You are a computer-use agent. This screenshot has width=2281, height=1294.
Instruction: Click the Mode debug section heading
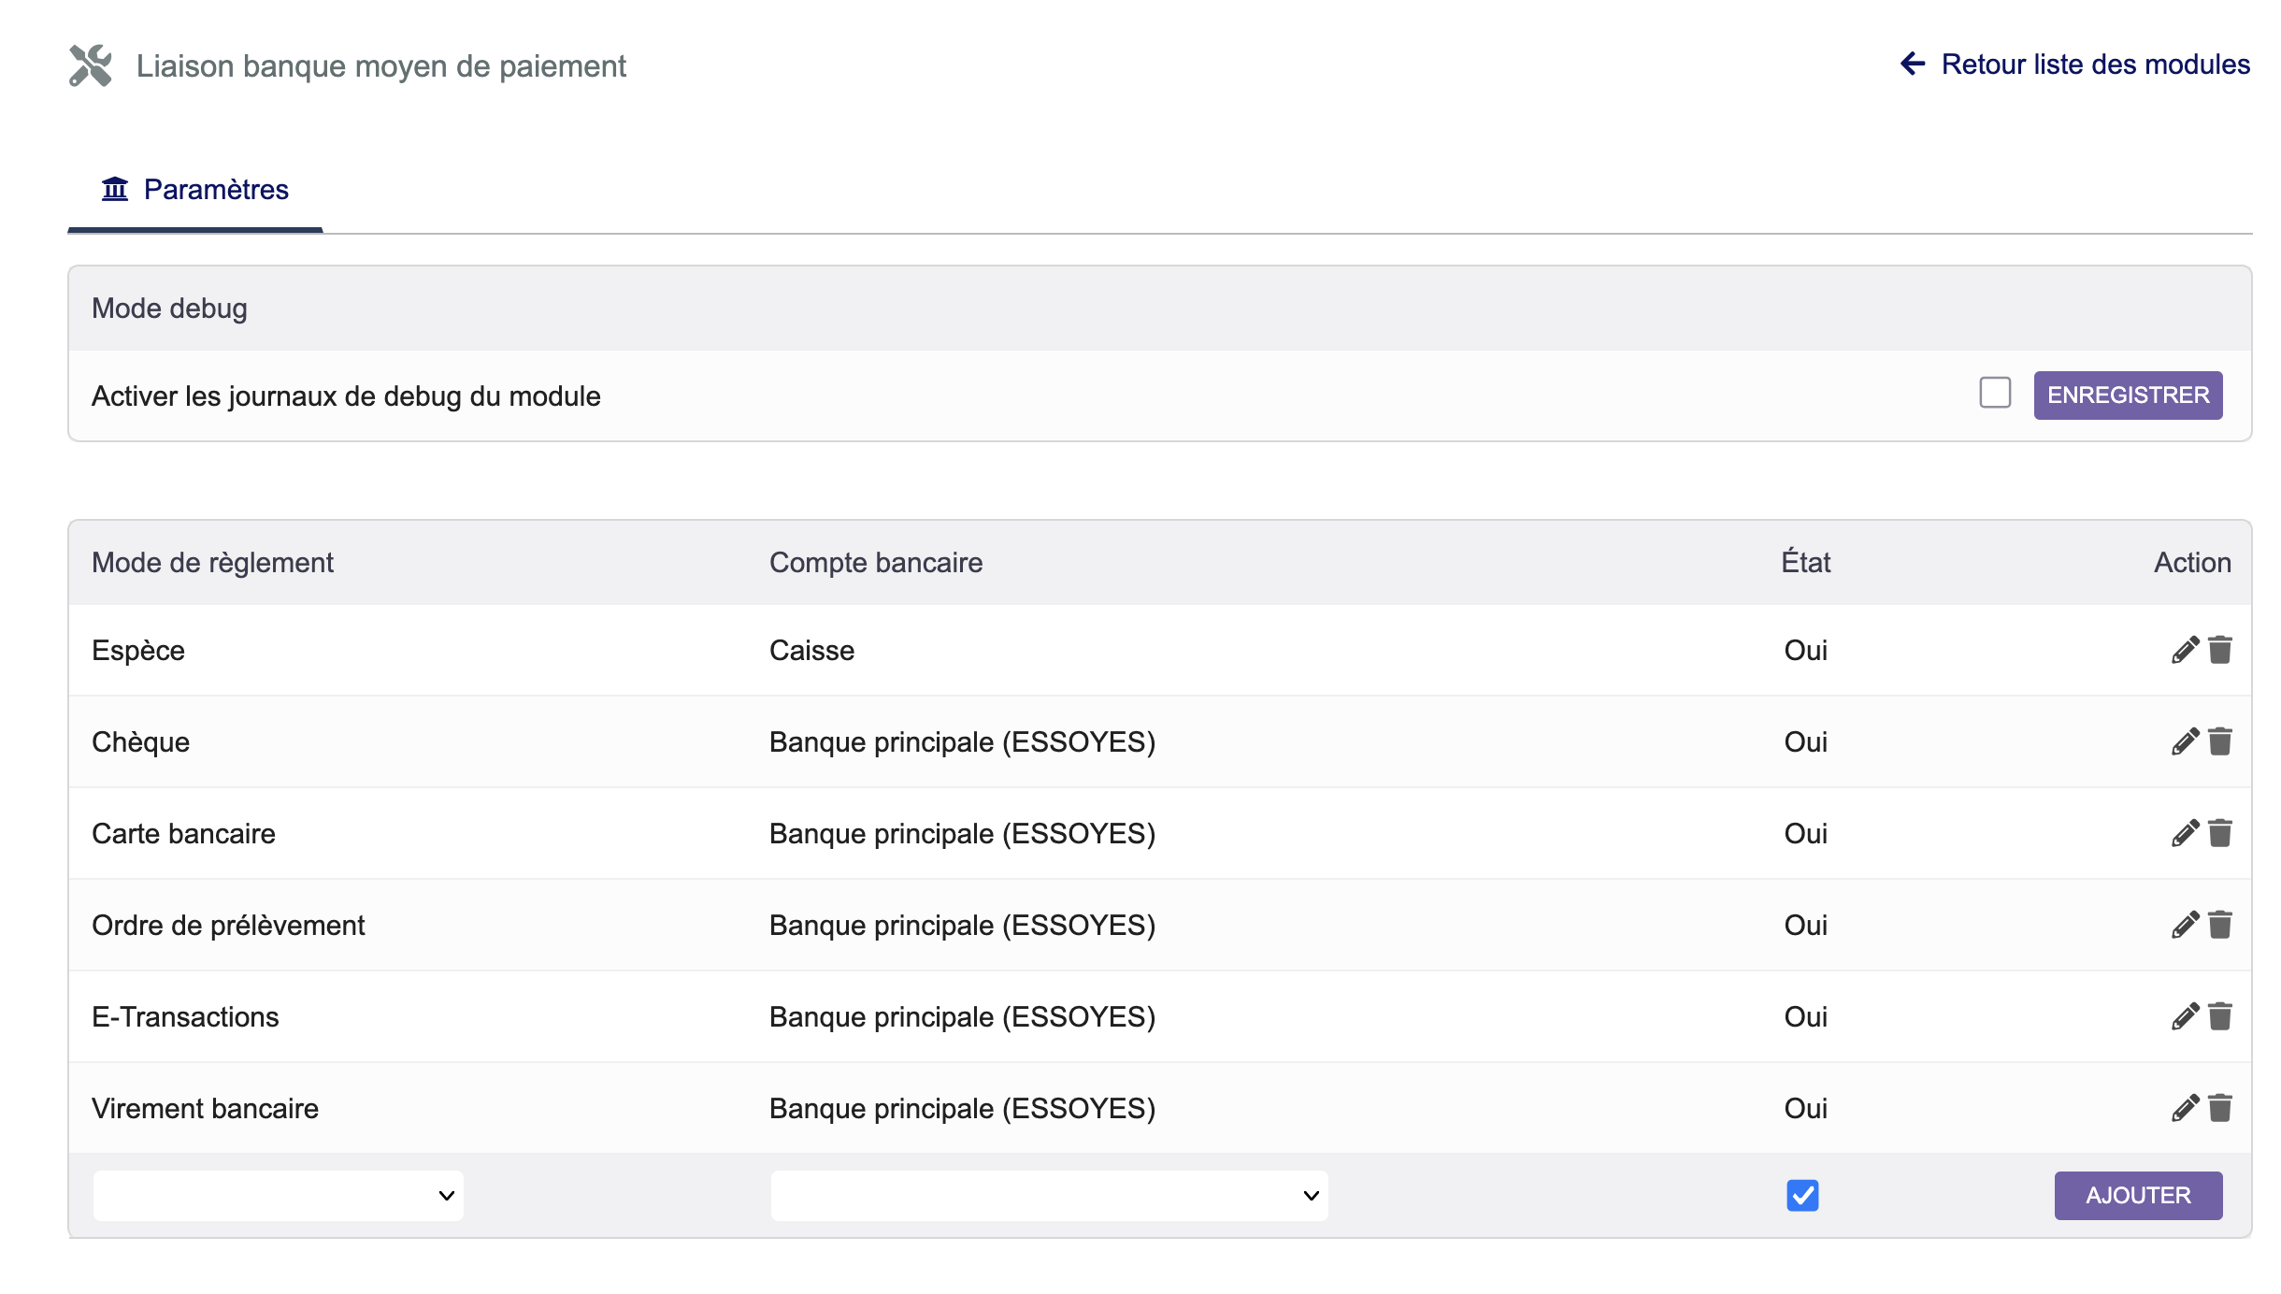pos(169,309)
